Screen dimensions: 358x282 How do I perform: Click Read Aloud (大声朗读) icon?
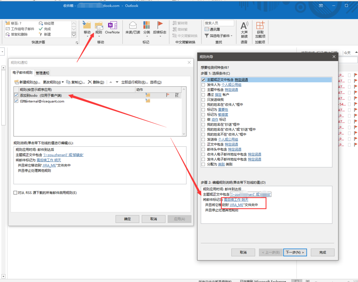tap(244, 30)
